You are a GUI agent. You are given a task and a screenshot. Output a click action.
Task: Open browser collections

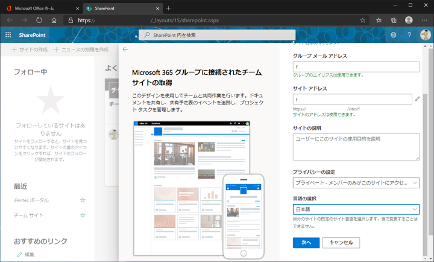[394, 21]
